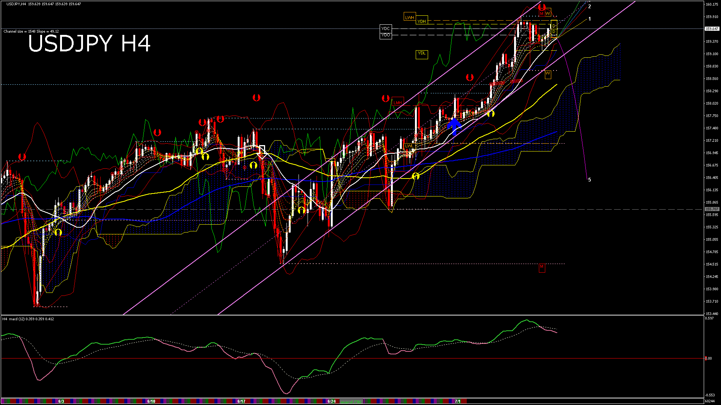Click the current price tag 159.647

pos(712,29)
